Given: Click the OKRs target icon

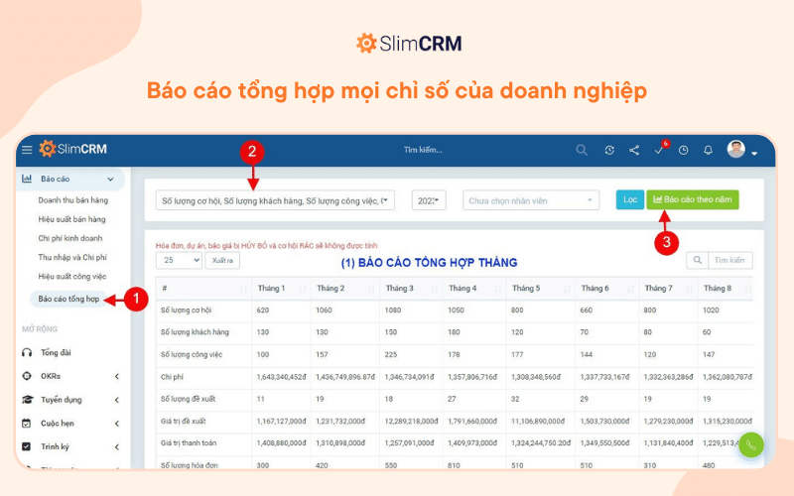Looking at the screenshot, I should pyautogui.click(x=27, y=376).
